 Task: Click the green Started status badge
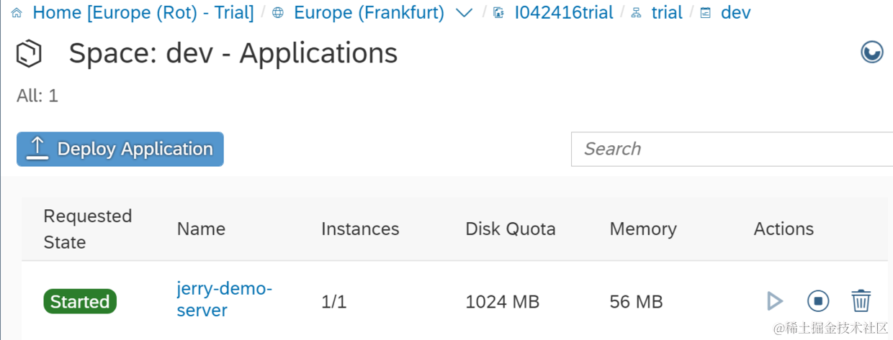(80, 301)
